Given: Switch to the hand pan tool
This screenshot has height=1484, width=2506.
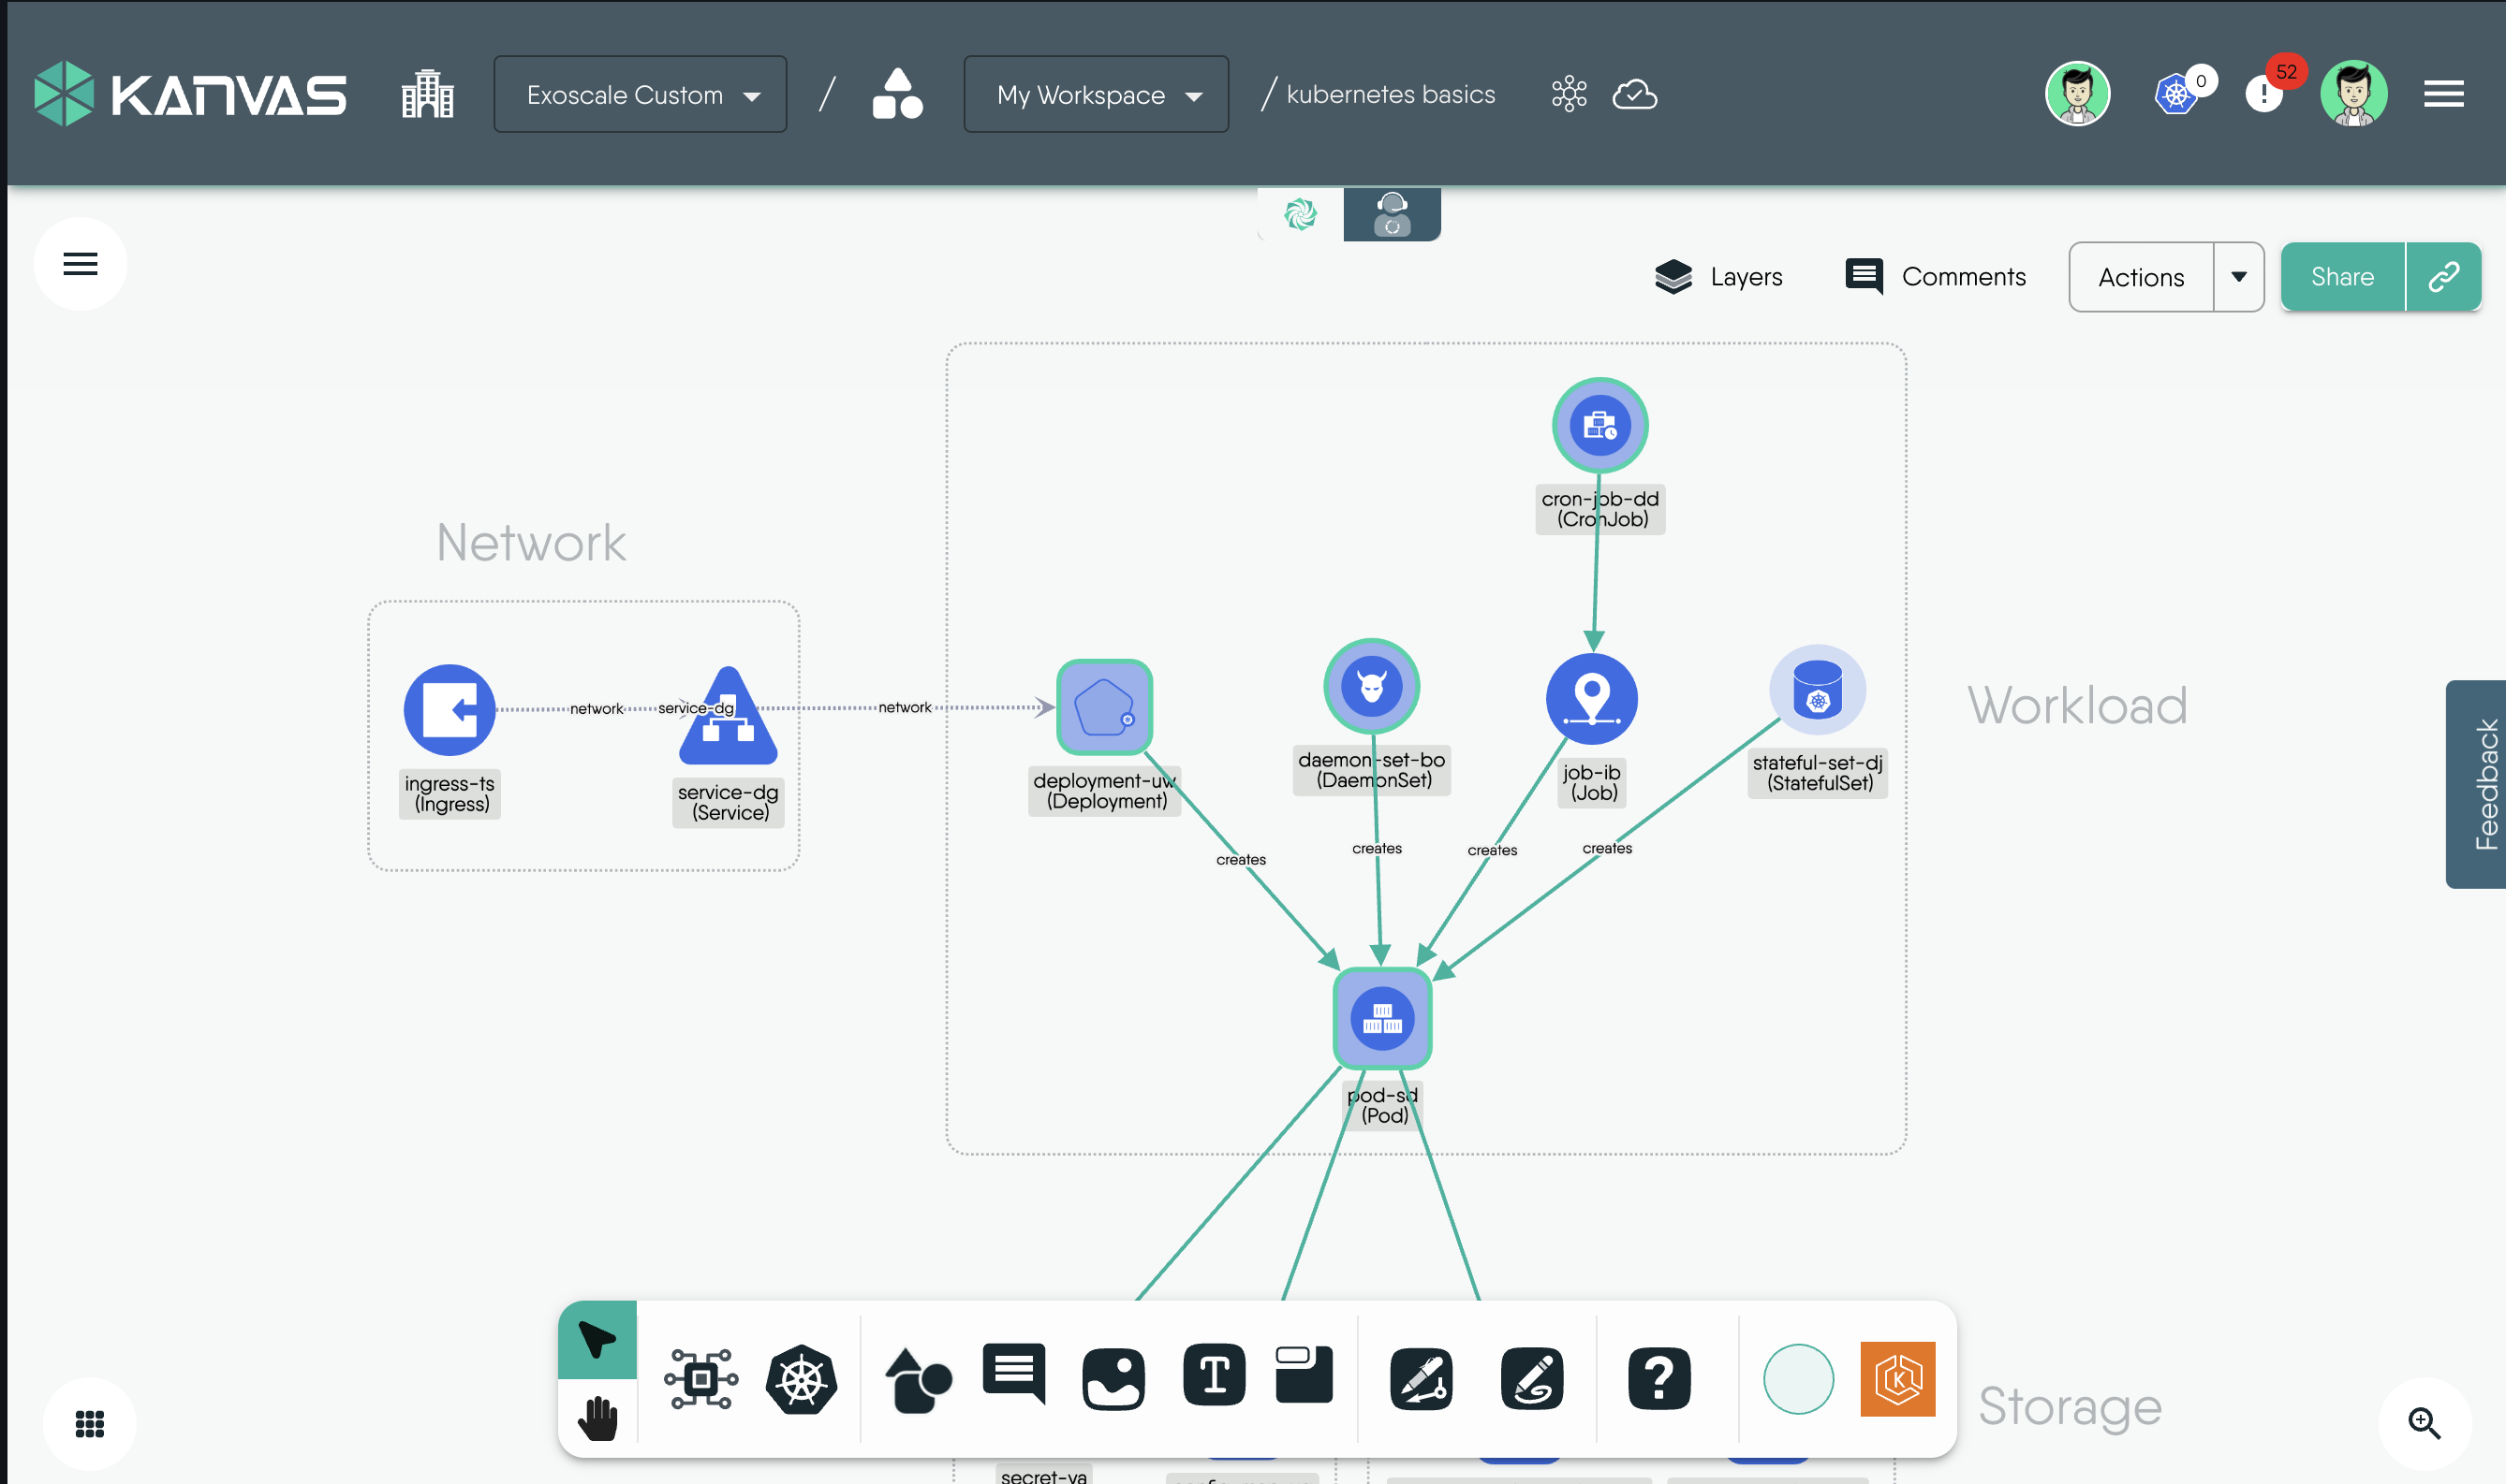Looking at the screenshot, I should tap(597, 1419).
